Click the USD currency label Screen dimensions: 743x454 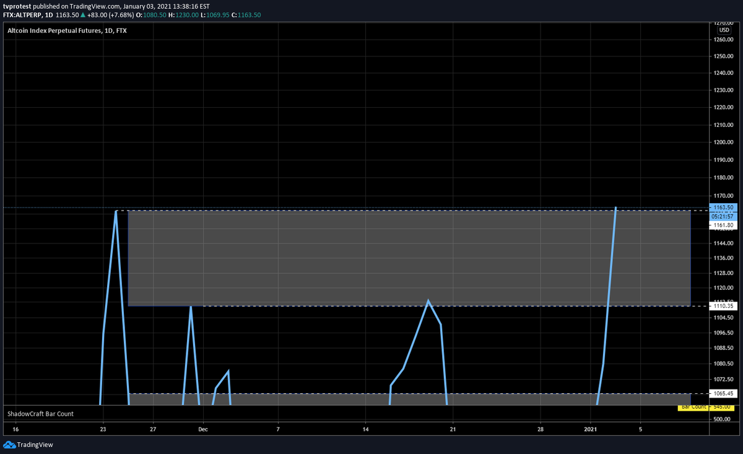[x=723, y=30]
